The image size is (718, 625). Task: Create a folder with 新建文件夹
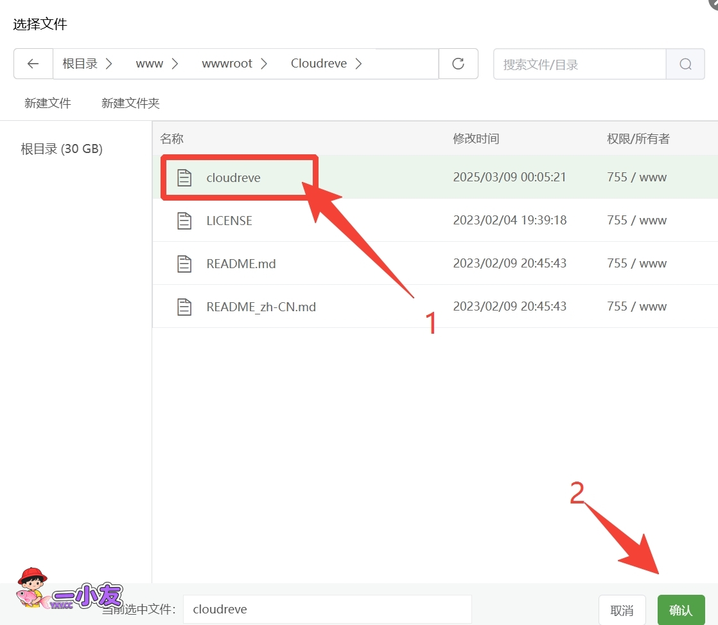point(130,103)
